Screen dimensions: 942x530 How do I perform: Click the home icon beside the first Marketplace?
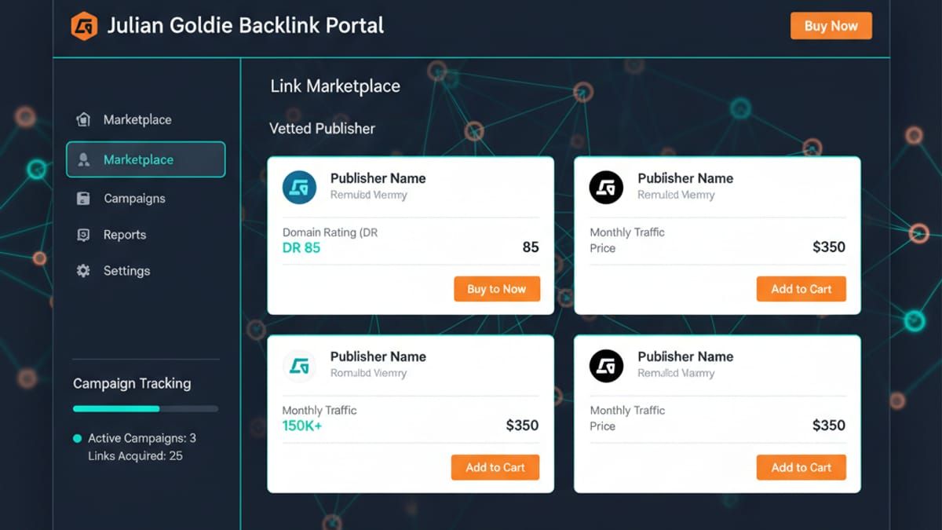pos(83,120)
